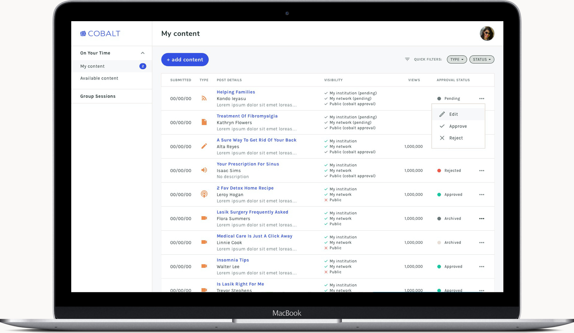Open the TYPE filter dropdown
Screen dimensions: 574x333
(457, 59)
